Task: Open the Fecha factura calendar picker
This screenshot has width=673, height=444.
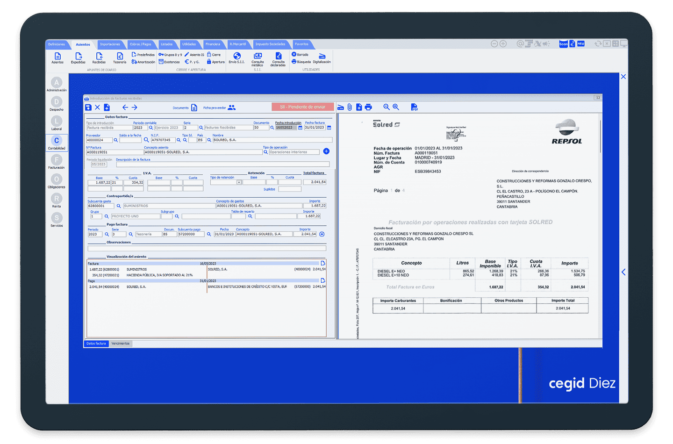Action: 329,128
